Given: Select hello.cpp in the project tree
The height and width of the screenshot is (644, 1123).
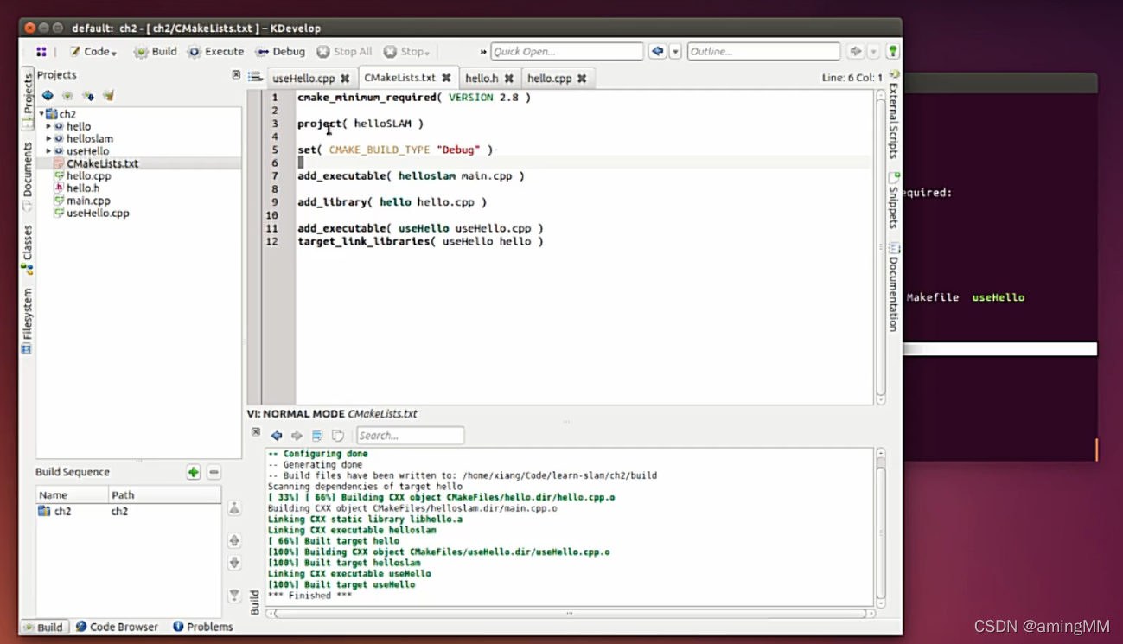Looking at the screenshot, I should tap(88, 175).
